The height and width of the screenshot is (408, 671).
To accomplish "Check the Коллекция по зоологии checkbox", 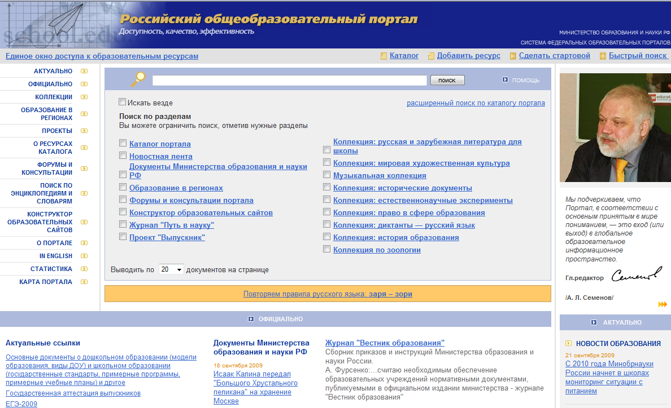I will coord(326,249).
